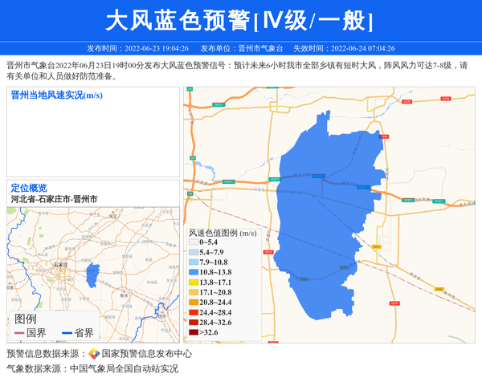This screenshot has height=378, width=482.
Task: Click the empty wind speed chart panel
Action: pyautogui.click(x=93, y=132)
